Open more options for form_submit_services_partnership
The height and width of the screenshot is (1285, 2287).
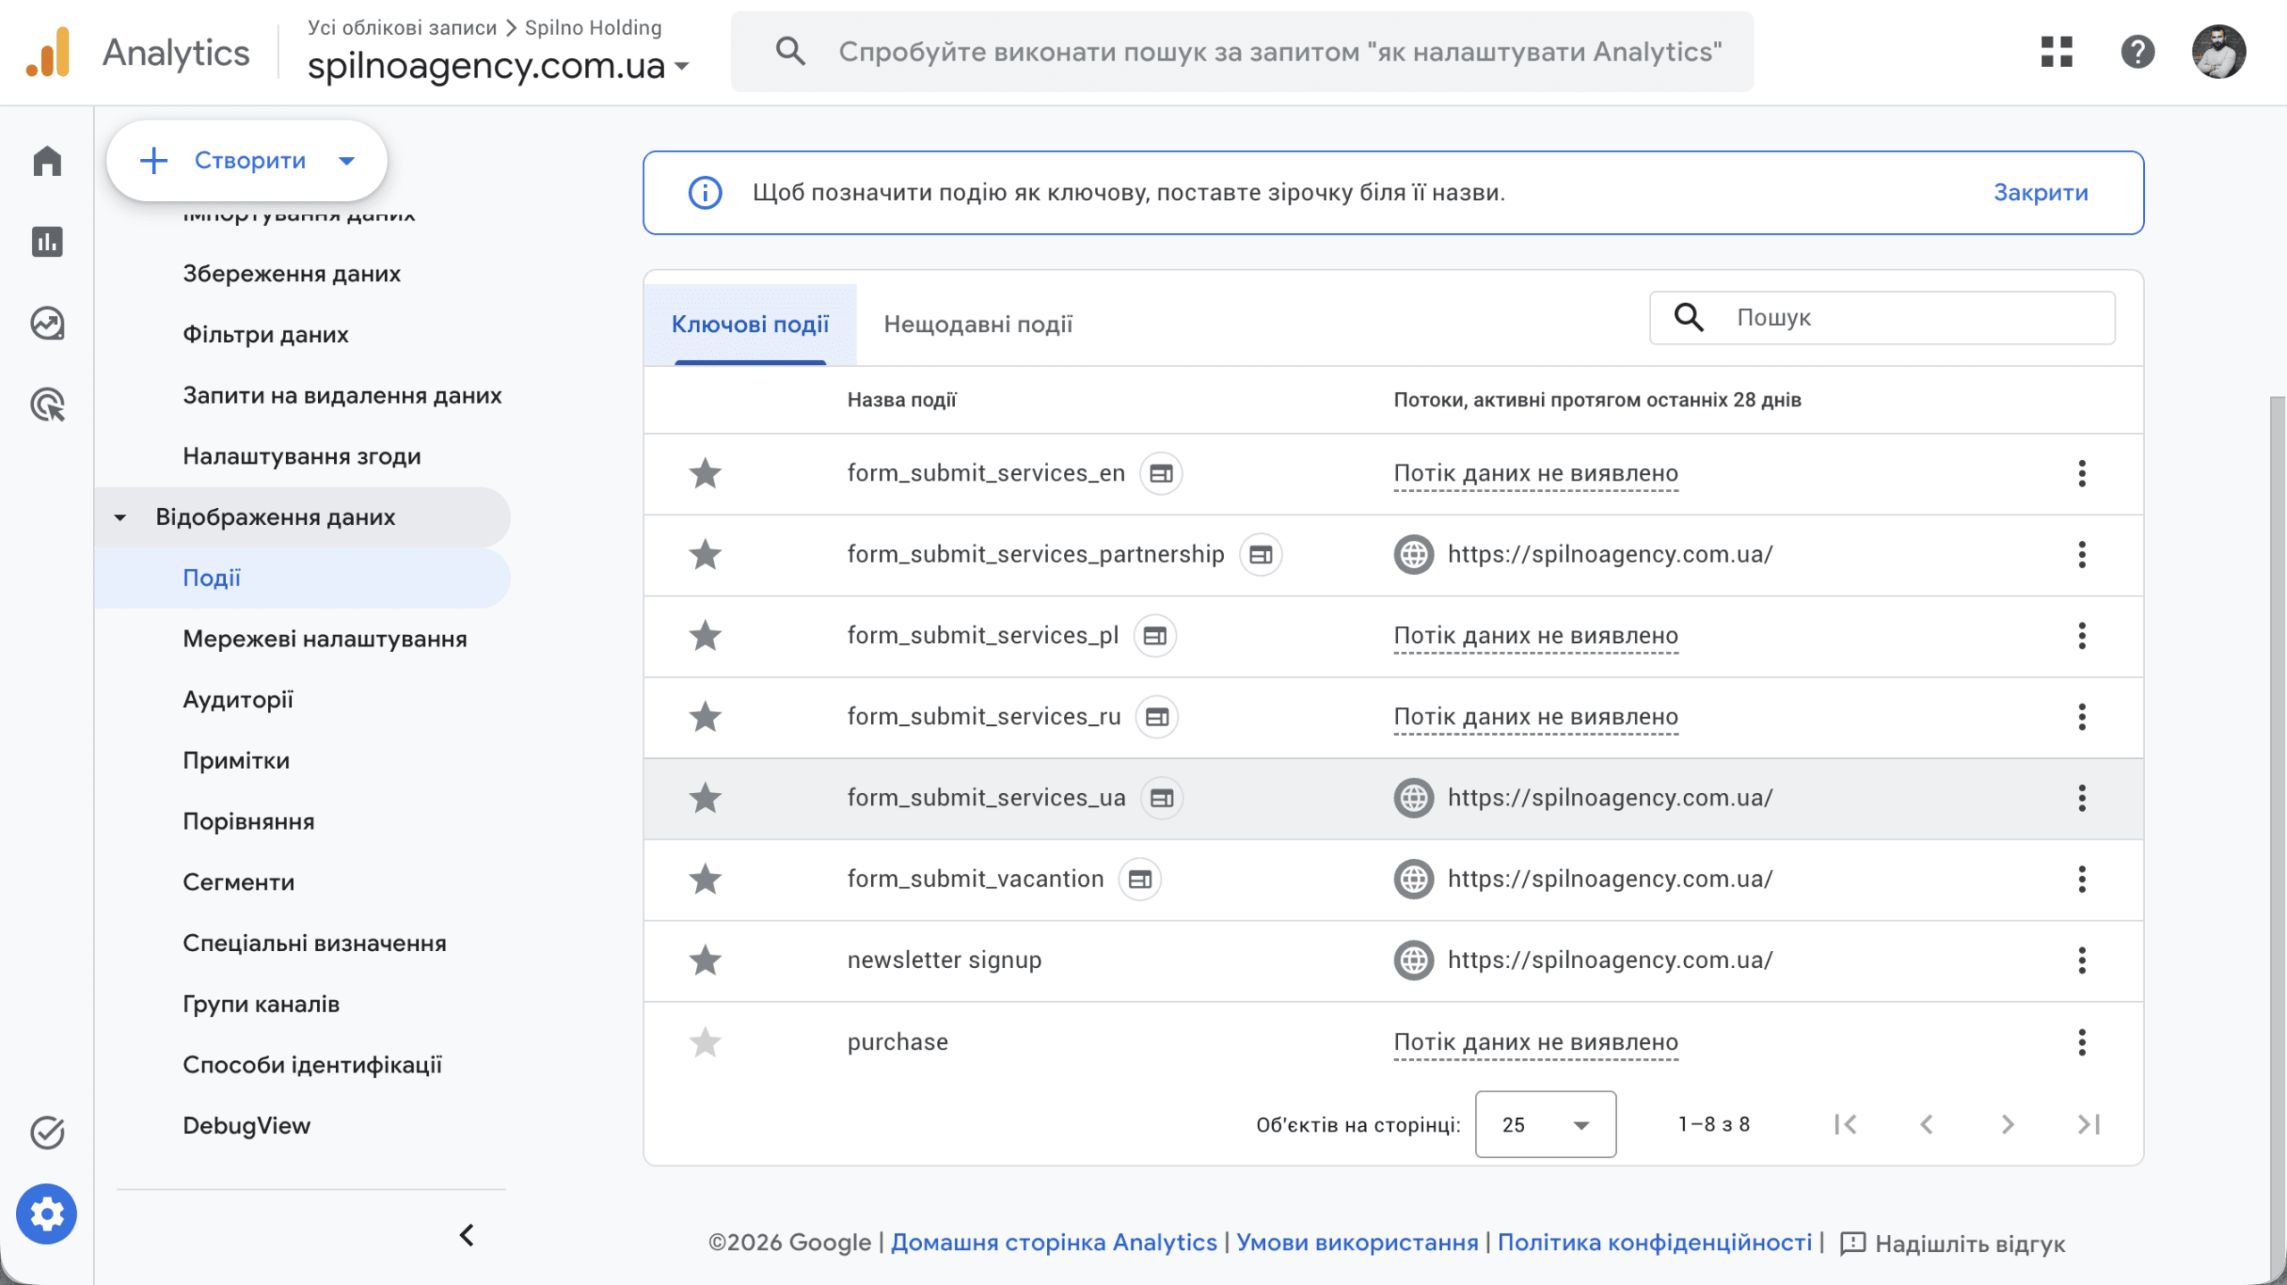click(x=2082, y=555)
